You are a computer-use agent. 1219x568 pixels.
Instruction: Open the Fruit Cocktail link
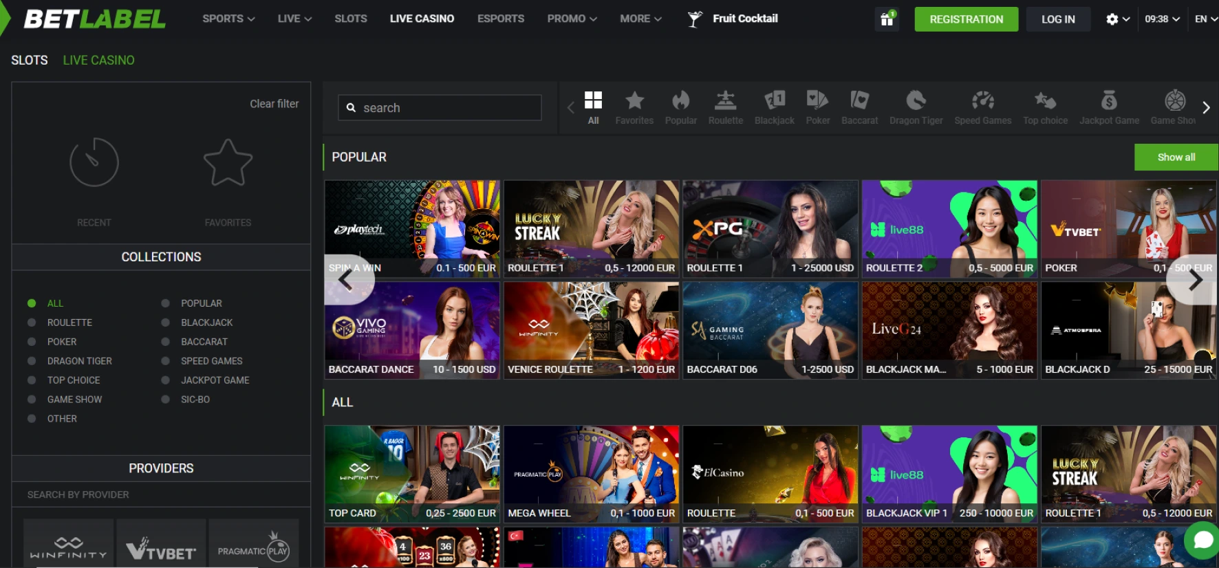[745, 19]
